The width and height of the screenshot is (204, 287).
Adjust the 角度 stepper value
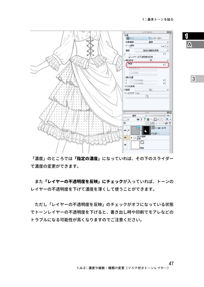click(165, 65)
